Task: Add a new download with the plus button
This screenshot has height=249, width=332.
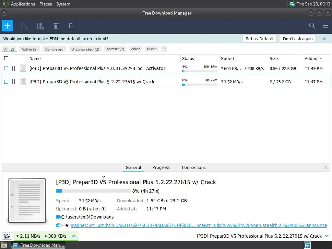Action: tap(7, 26)
